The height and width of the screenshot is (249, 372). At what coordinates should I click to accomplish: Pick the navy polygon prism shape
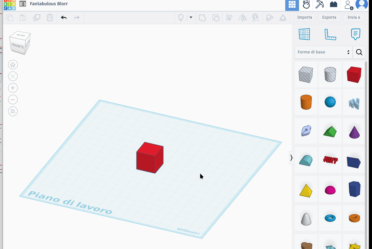[355, 189]
